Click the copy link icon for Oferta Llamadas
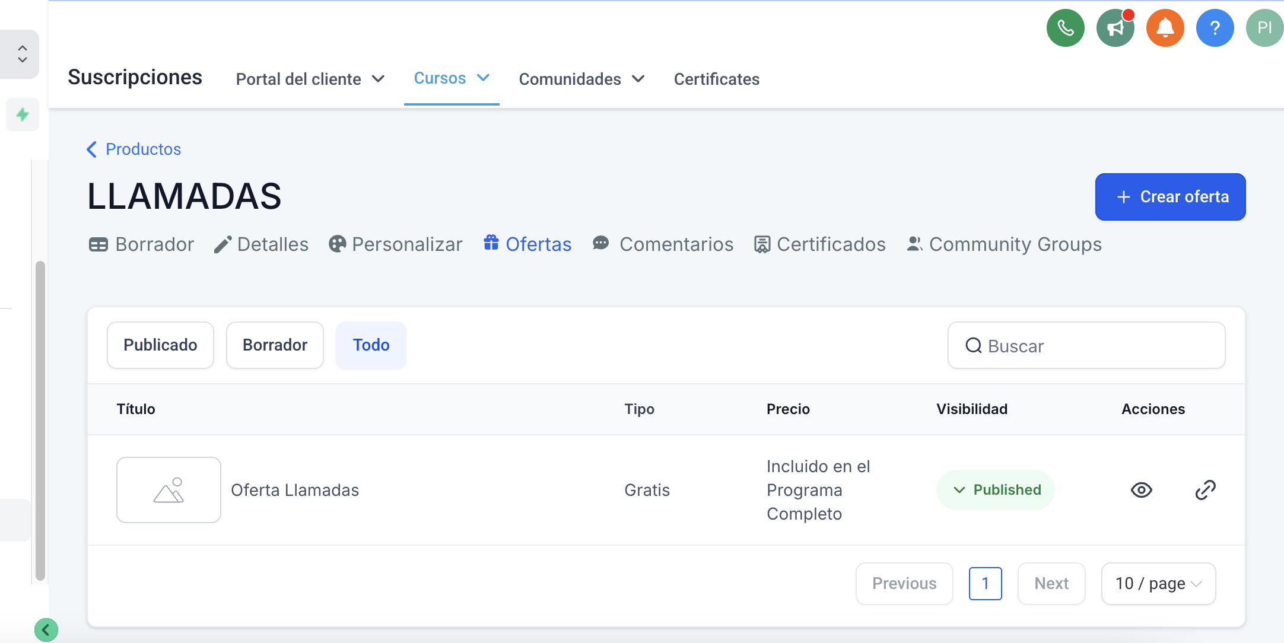Viewport: 1284px width, 643px height. pyautogui.click(x=1205, y=490)
